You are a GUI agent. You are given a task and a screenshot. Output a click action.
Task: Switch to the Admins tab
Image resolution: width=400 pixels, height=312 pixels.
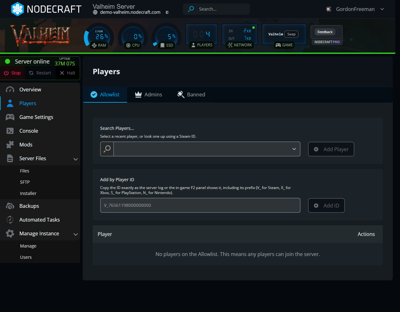[x=148, y=95]
